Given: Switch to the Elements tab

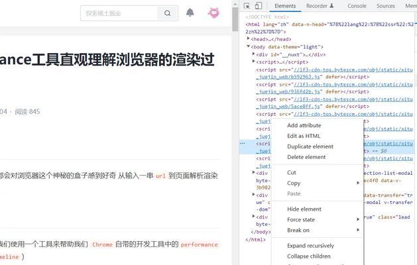Looking at the screenshot, I should [x=285, y=6].
